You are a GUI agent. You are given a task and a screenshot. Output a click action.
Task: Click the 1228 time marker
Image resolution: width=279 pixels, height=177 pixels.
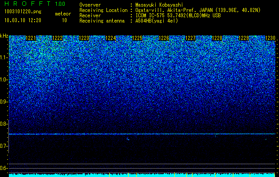point(217,38)
